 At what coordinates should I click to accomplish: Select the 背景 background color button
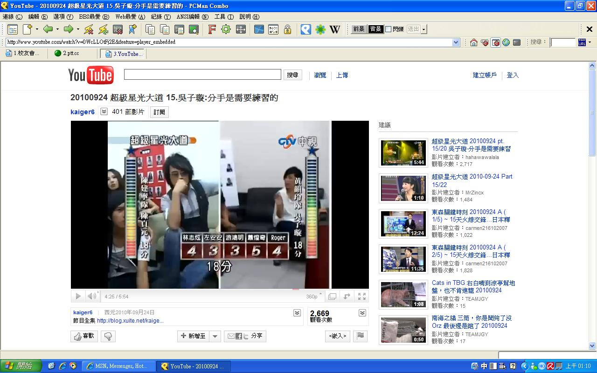tap(375, 29)
